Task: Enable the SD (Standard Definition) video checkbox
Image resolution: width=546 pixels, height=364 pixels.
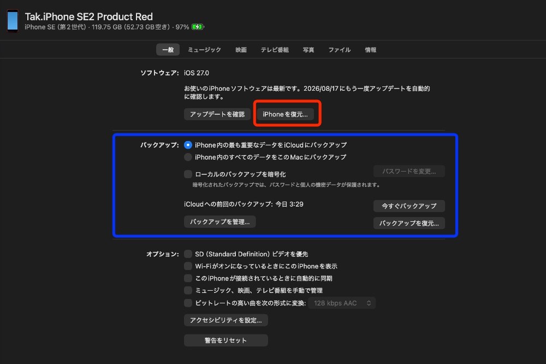Action: click(188, 254)
